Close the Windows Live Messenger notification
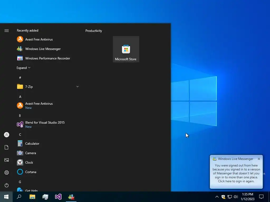The image size is (270, 202). pyautogui.click(x=259, y=159)
